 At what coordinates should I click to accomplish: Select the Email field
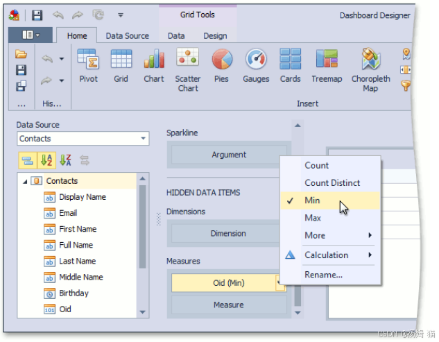[x=68, y=213]
